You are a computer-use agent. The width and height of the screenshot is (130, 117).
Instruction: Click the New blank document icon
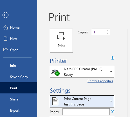coord(6,38)
